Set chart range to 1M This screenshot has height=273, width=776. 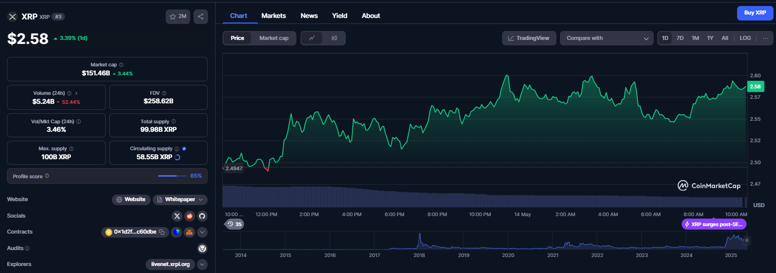(695, 38)
